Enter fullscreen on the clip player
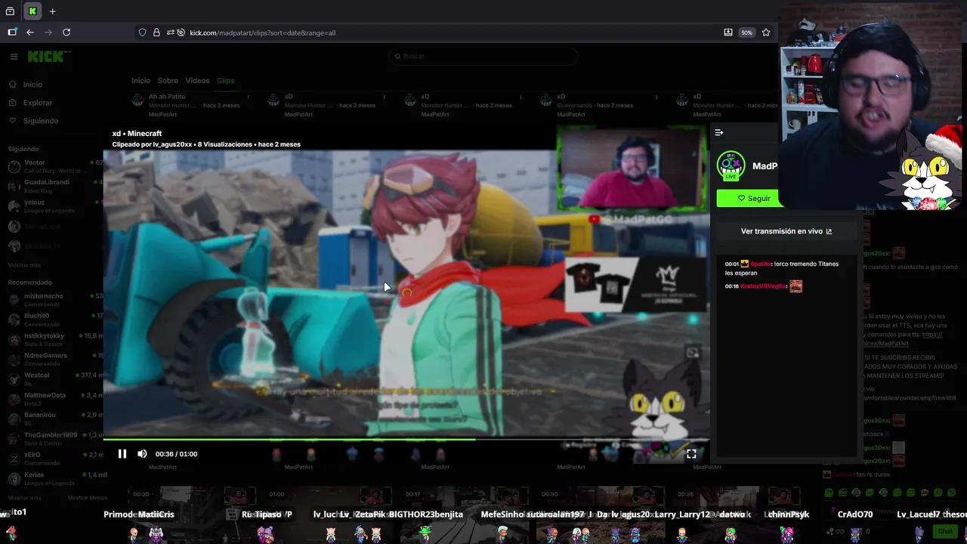 (x=691, y=454)
